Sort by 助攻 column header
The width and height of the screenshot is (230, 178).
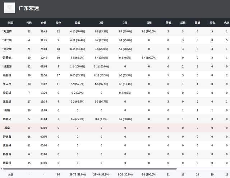coord(212,22)
